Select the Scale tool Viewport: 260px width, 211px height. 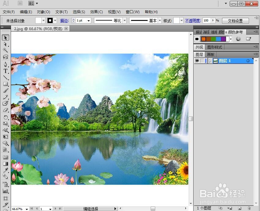(6, 124)
